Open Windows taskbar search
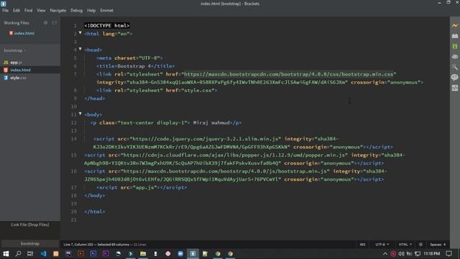 tap(18, 253)
